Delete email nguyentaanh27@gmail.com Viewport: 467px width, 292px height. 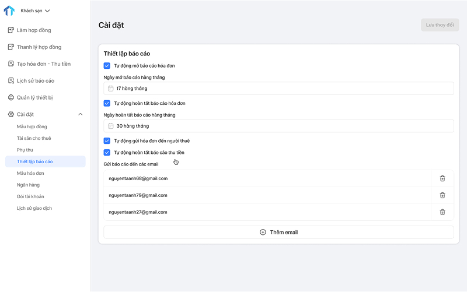coord(442,212)
